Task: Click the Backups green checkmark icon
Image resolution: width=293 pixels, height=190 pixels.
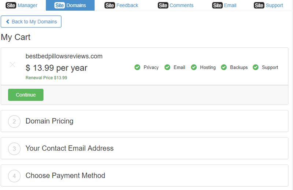Action: (x=224, y=67)
